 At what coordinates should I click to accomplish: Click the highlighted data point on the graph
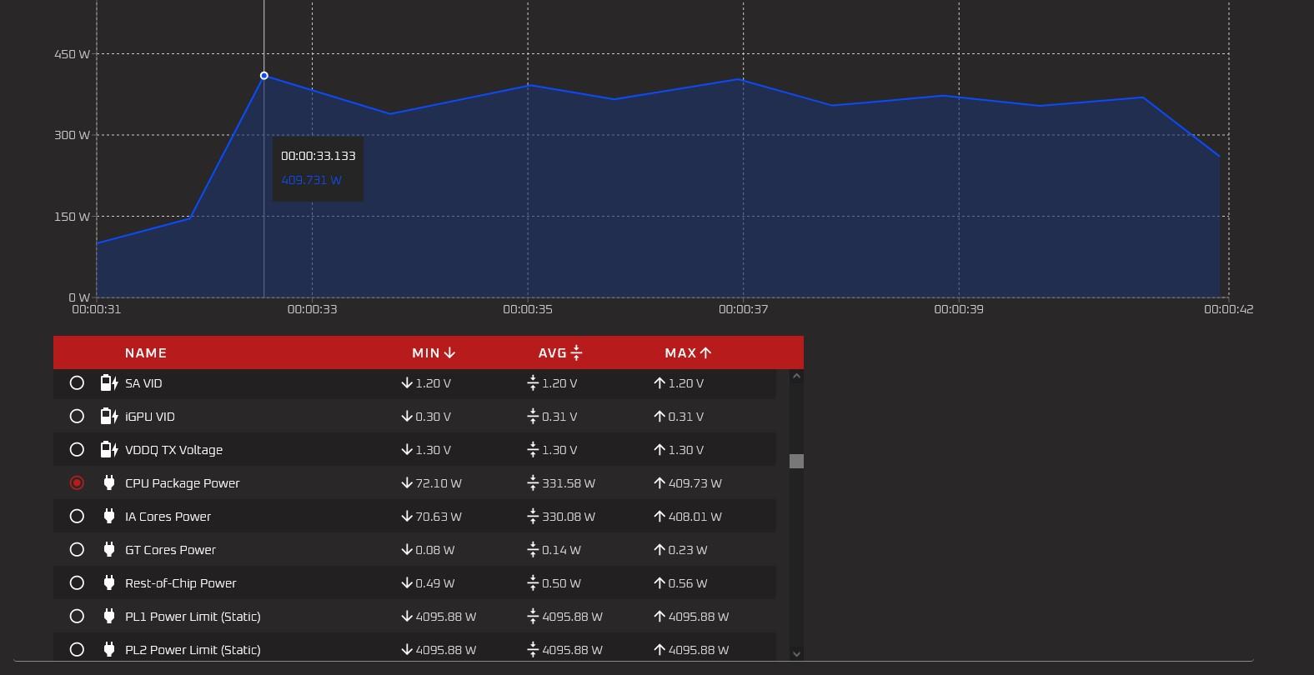coord(264,76)
